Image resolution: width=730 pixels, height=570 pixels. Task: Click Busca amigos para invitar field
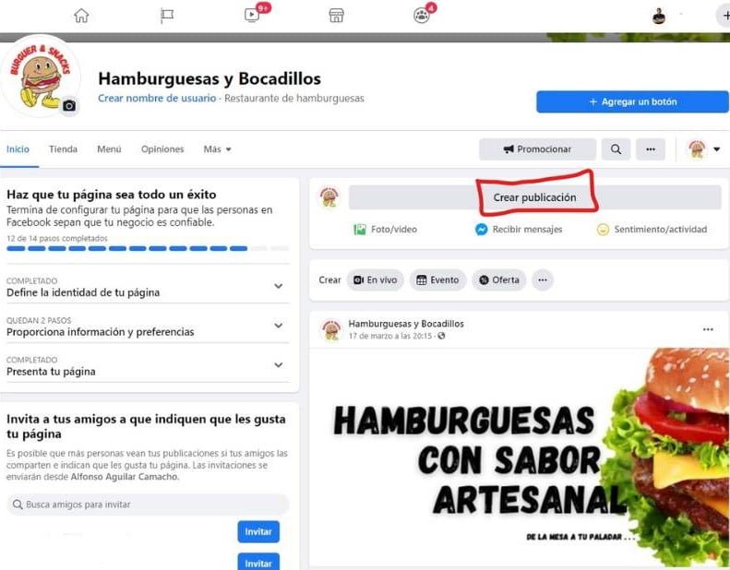[148, 505]
